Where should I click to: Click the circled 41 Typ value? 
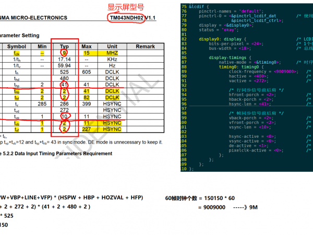(65, 84)
